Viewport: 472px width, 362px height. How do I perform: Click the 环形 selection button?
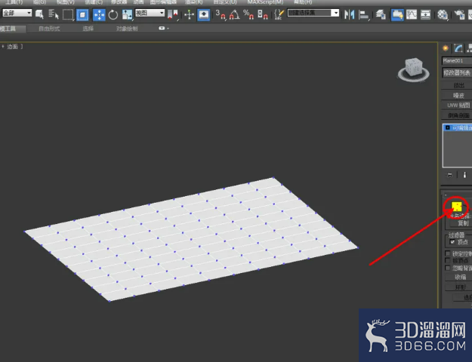pyautogui.click(x=459, y=287)
